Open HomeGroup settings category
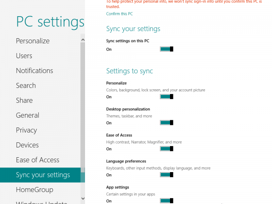272x204 pixels. pyautogui.click(x=34, y=190)
